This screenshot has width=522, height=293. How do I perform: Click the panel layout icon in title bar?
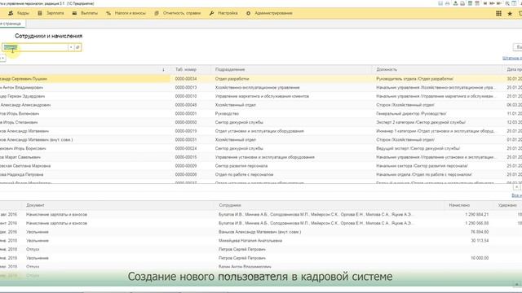point(514,3)
